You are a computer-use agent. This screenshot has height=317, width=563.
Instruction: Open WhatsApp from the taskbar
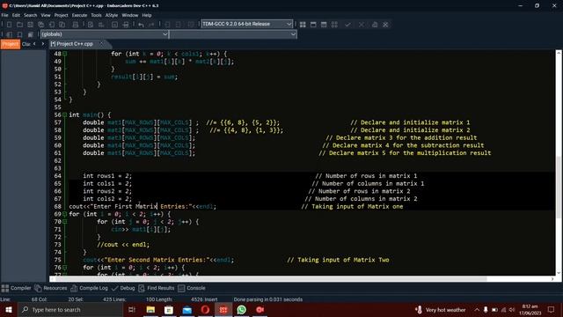pyautogui.click(x=242, y=309)
